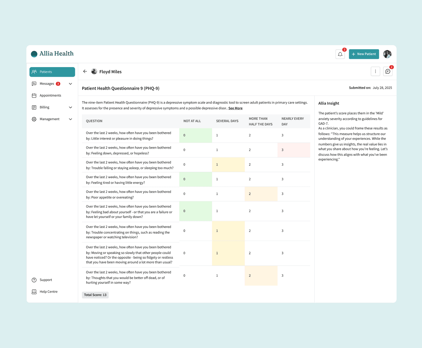Click the Support question mark icon
Viewport: 422px width, 348px height.
tap(34, 280)
